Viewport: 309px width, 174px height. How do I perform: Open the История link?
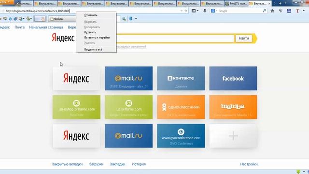point(139,164)
